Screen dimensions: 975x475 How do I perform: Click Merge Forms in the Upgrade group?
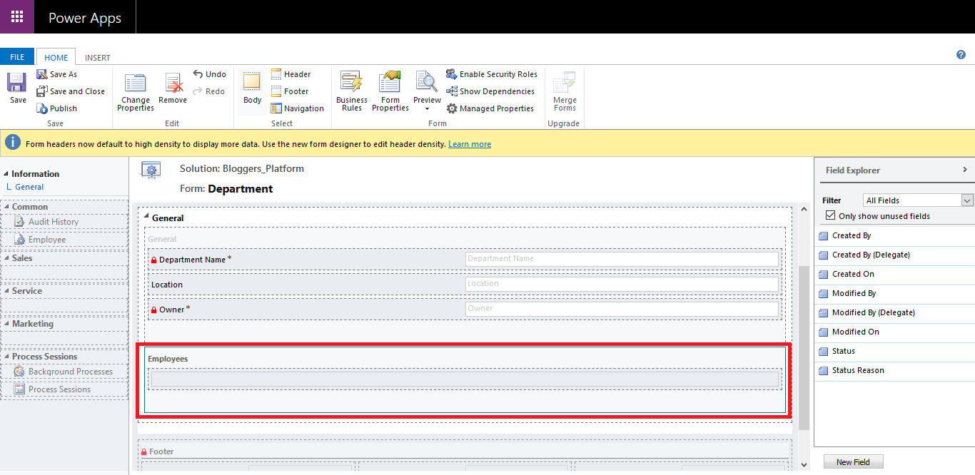[x=564, y=91]
